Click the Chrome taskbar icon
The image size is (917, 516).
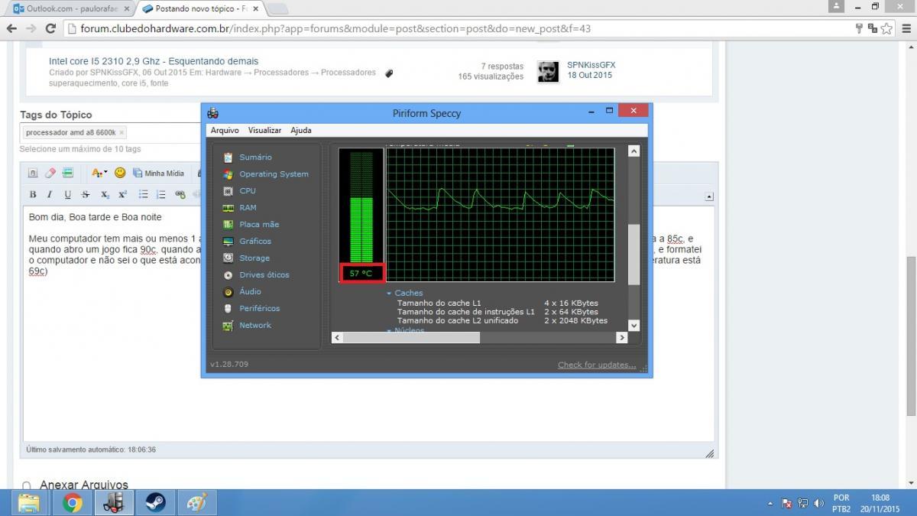tap(73, 503)
